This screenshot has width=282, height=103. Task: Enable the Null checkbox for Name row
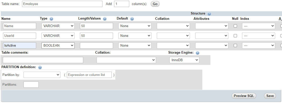pyautogui.click(x=235, y=26)
